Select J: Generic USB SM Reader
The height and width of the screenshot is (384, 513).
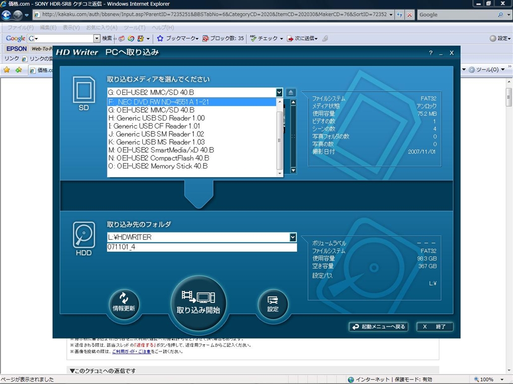(192, 134)
